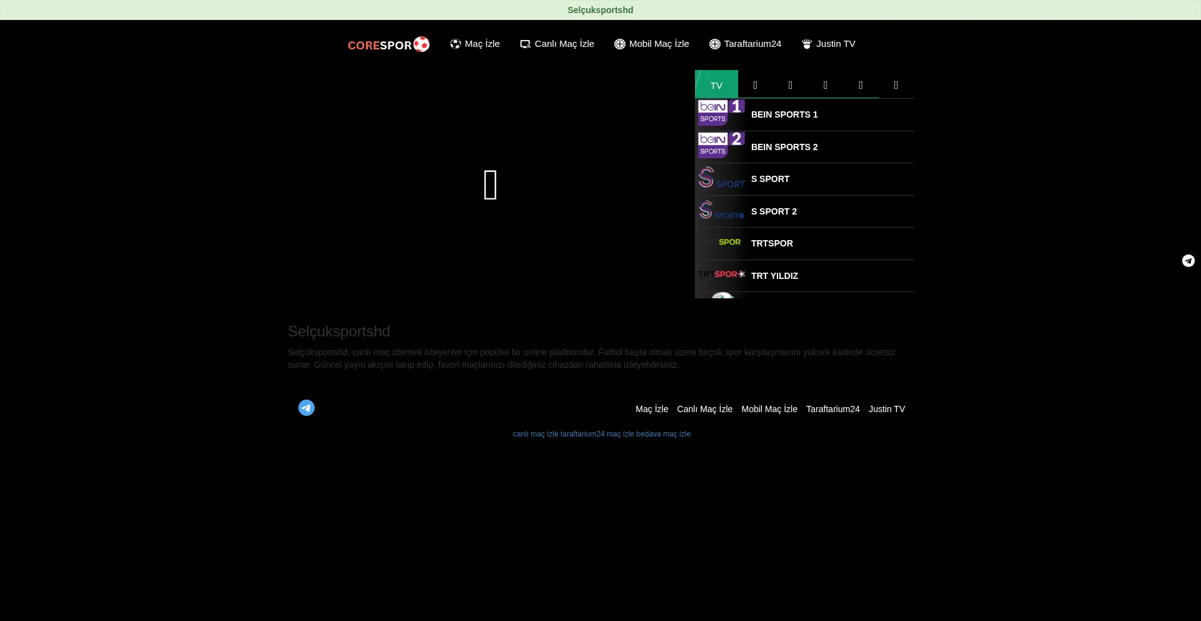Image resolution: width=1201 pixels, height=621 pixels.
Task: Select the BEIN SPORTS 1 channel logo
Action: coord(721,113)
